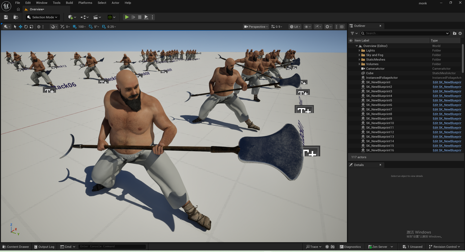Screen dimensions: 465x252
Task: Click the Cinematics clapperboard icon
Action: pyautogui.click(x=97, y=17)
